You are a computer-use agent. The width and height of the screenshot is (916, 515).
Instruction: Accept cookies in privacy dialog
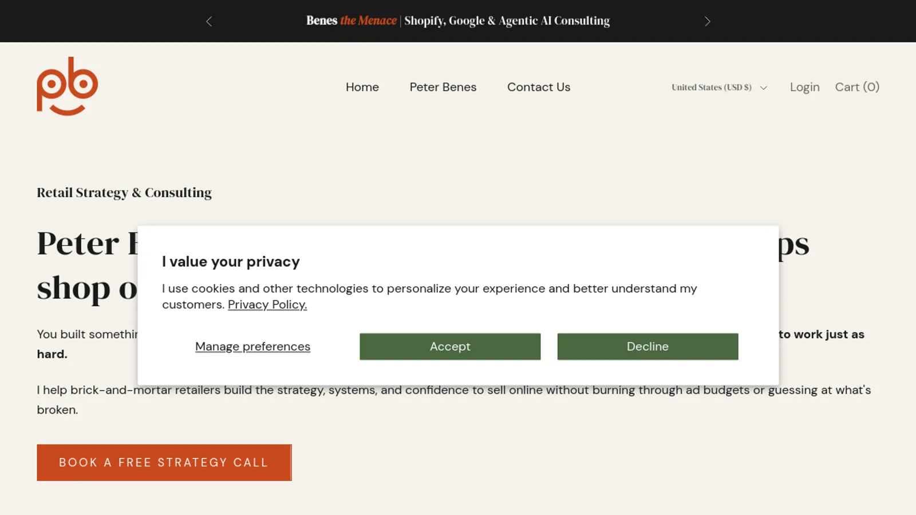pyautogui.click(x=450, y=346)
